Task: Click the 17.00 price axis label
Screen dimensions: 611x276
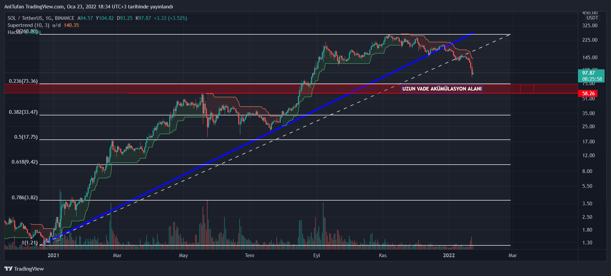Action: [x=588, y=142]
